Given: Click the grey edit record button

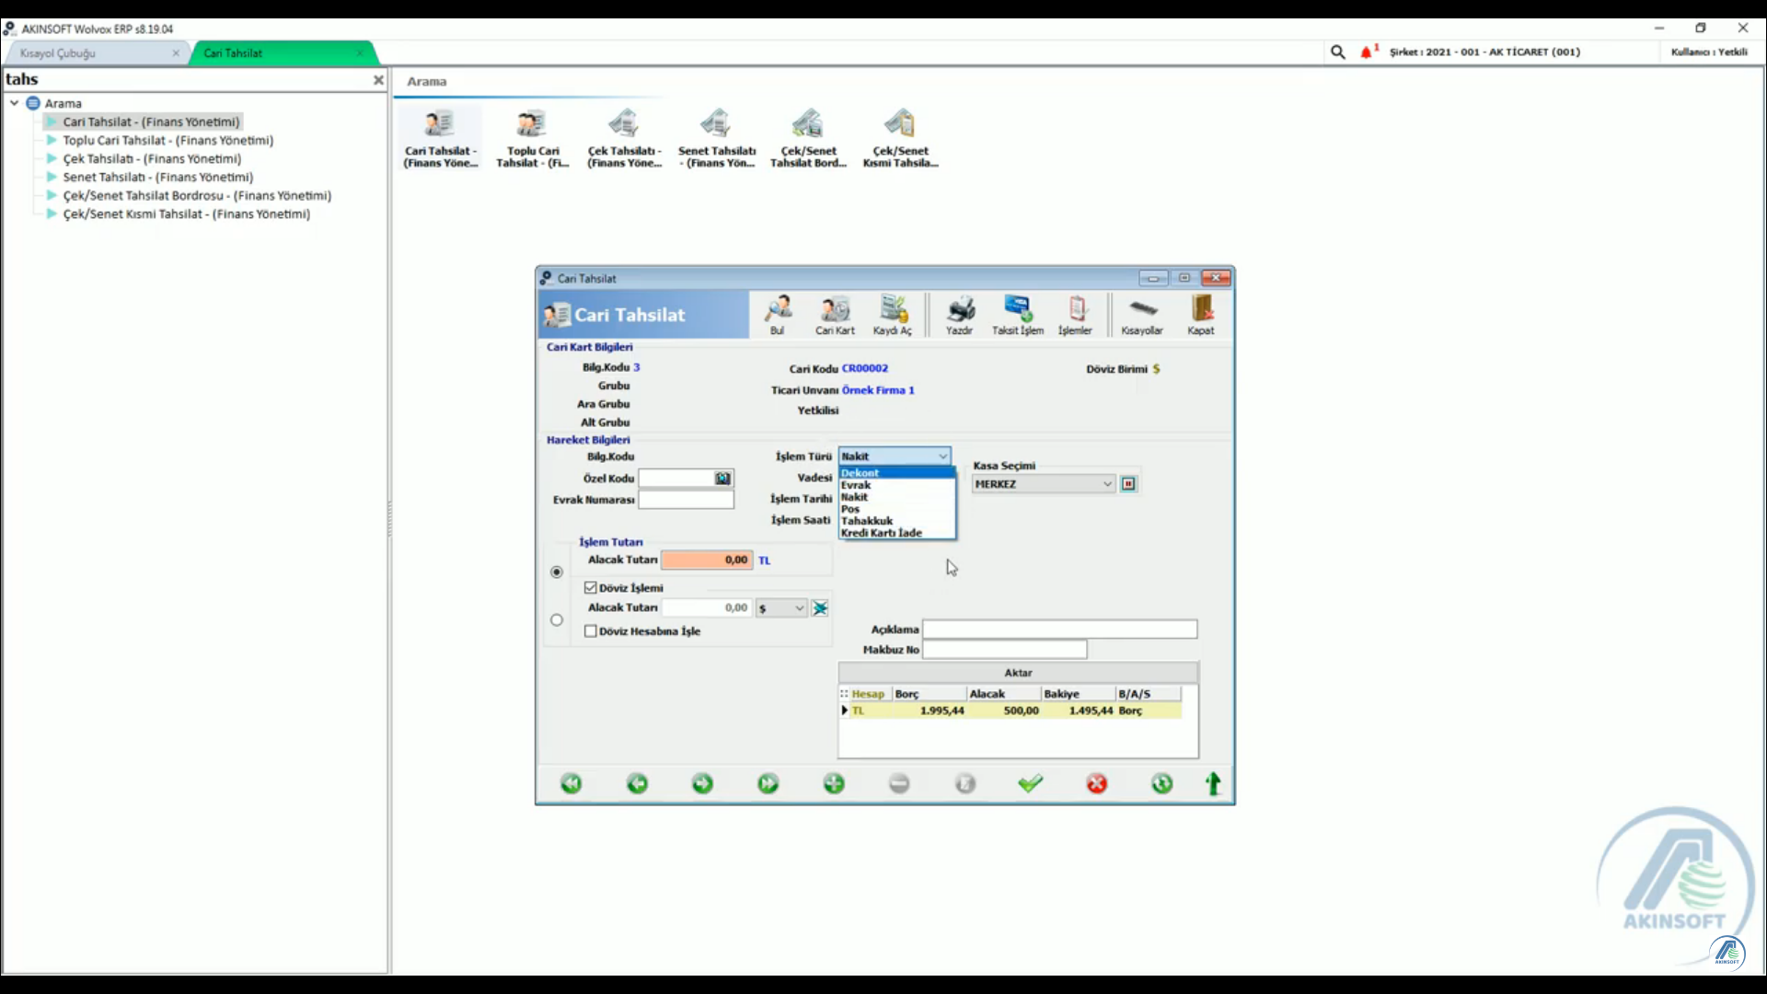Looking at the screenshot, I should click(965, 783).
